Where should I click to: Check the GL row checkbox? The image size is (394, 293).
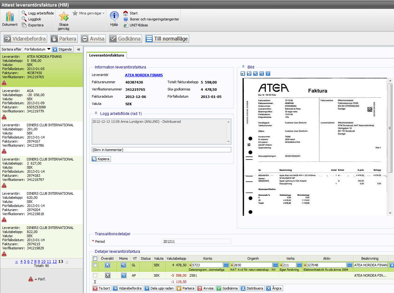95,265
